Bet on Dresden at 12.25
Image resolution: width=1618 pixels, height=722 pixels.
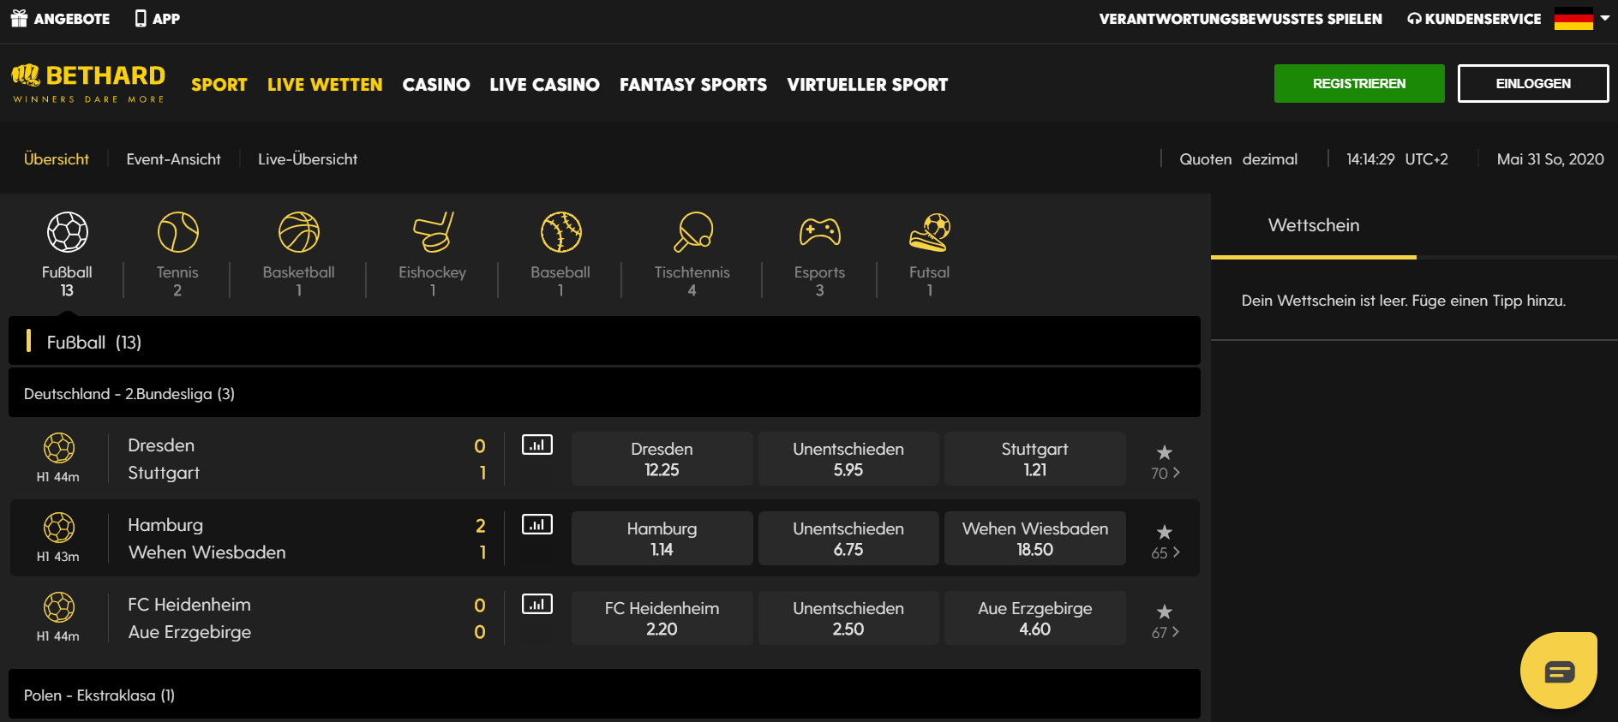point(662,458)
